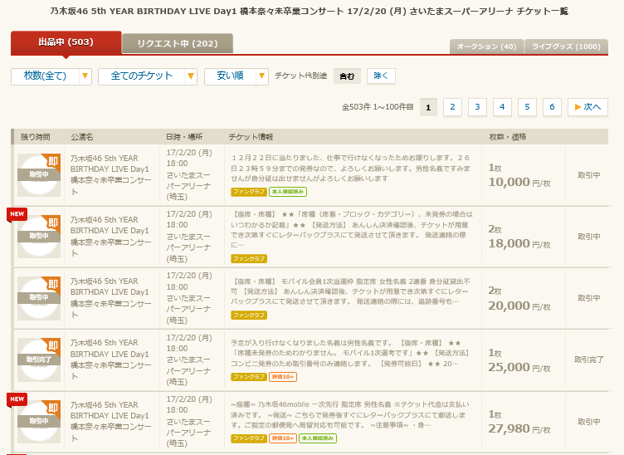Click description starting 予定が入り行けなくなりました

[x=351, y=354]
